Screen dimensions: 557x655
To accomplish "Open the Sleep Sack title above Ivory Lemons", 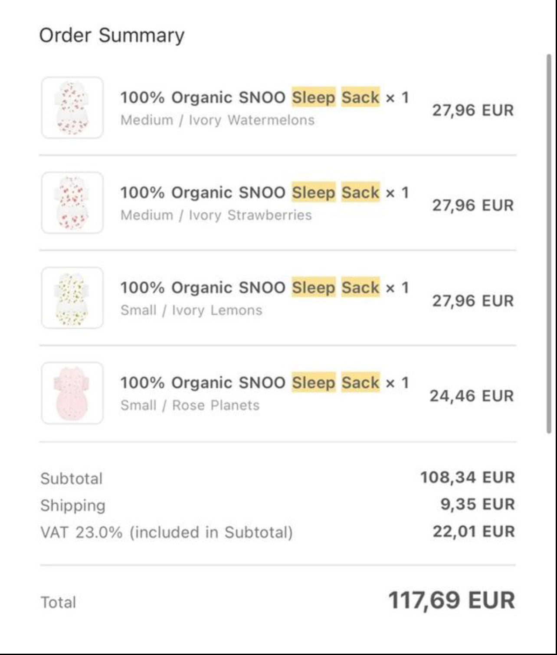I will pyautogui.click(x=264, y=287).
